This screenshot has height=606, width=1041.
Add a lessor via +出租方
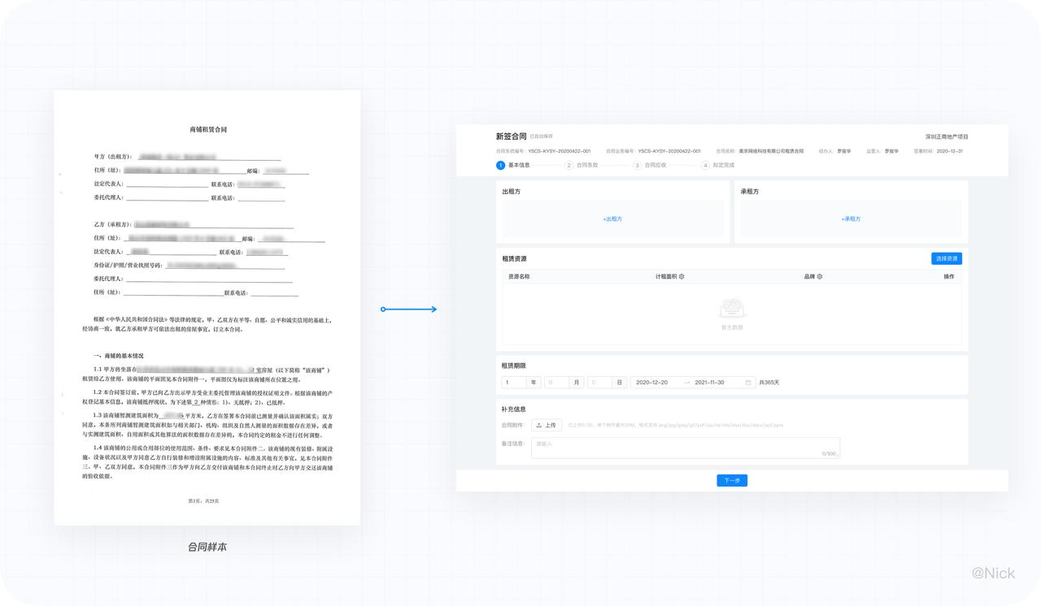tap(612, 219)
